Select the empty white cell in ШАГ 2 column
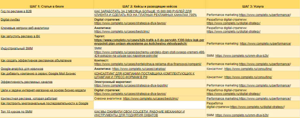 150,105
